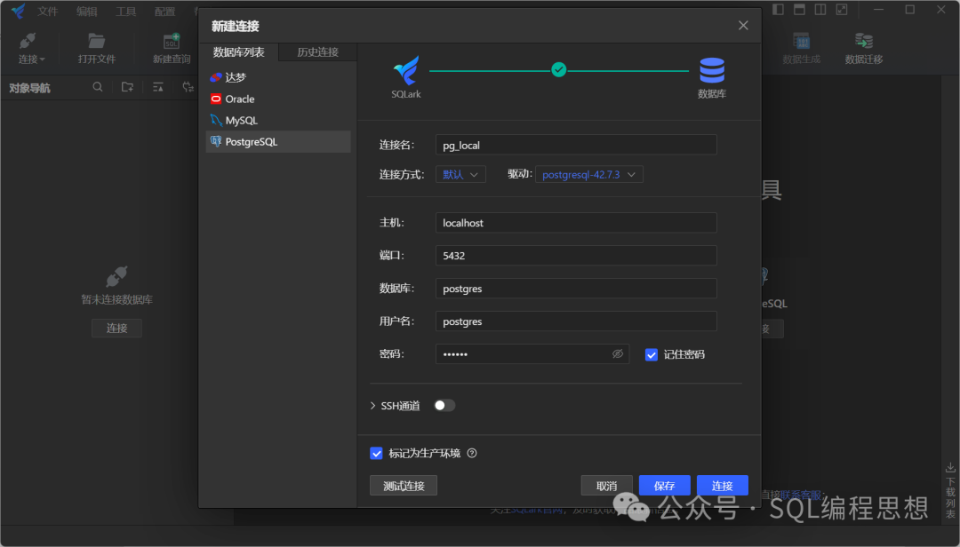Click the help icon beside 标记为生产环境
960x547 pixels.
click(x=472, y=453)
